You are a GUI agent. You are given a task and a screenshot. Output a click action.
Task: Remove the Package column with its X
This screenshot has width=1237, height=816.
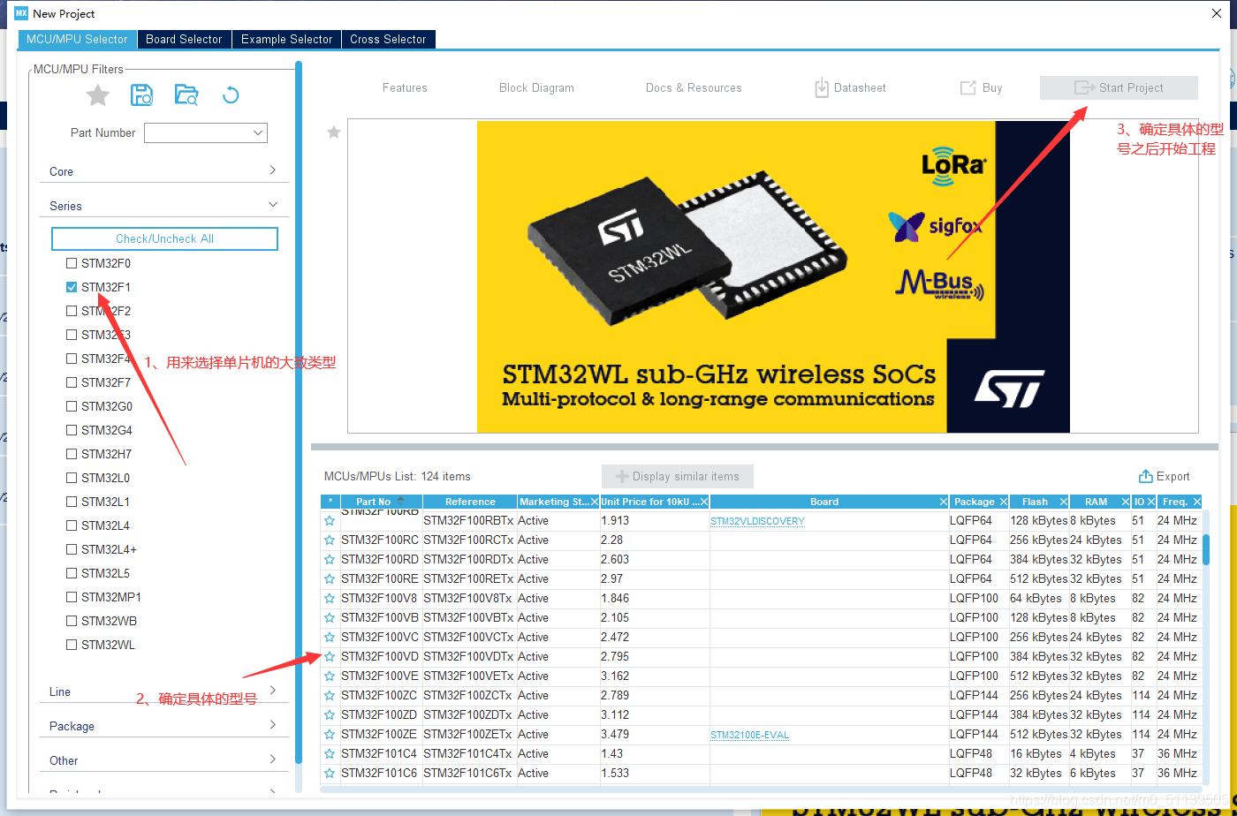click(x=1004, y=502)
